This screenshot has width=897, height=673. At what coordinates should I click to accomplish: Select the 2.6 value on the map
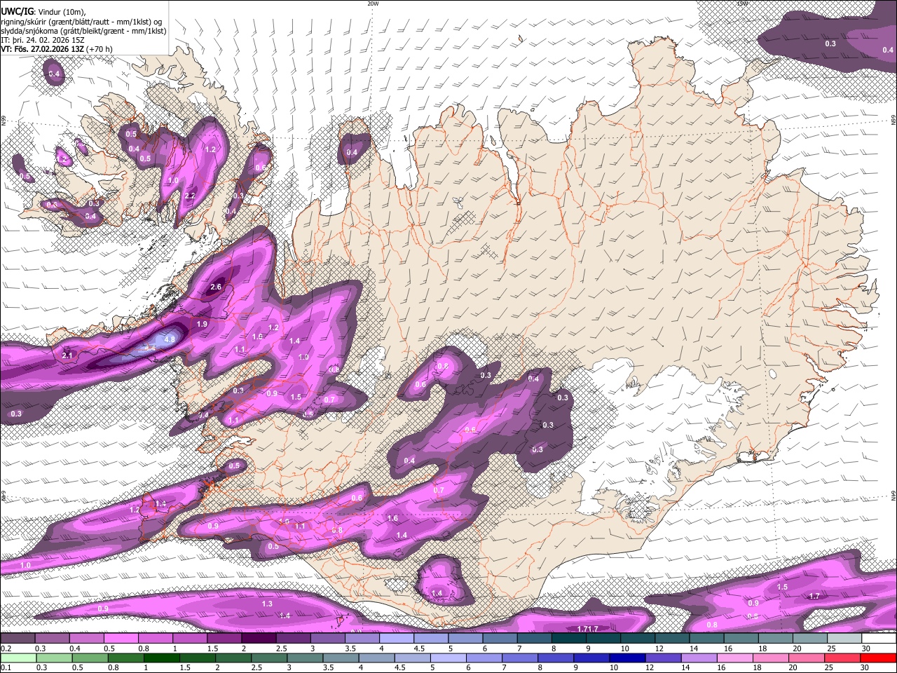point(216,287)
